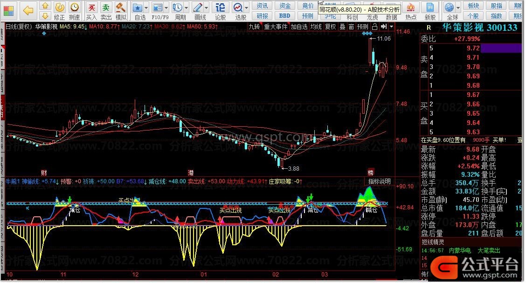Click sell level 5 price 9.72
This screenshot has width=526, height=283.
coord(473,48)
